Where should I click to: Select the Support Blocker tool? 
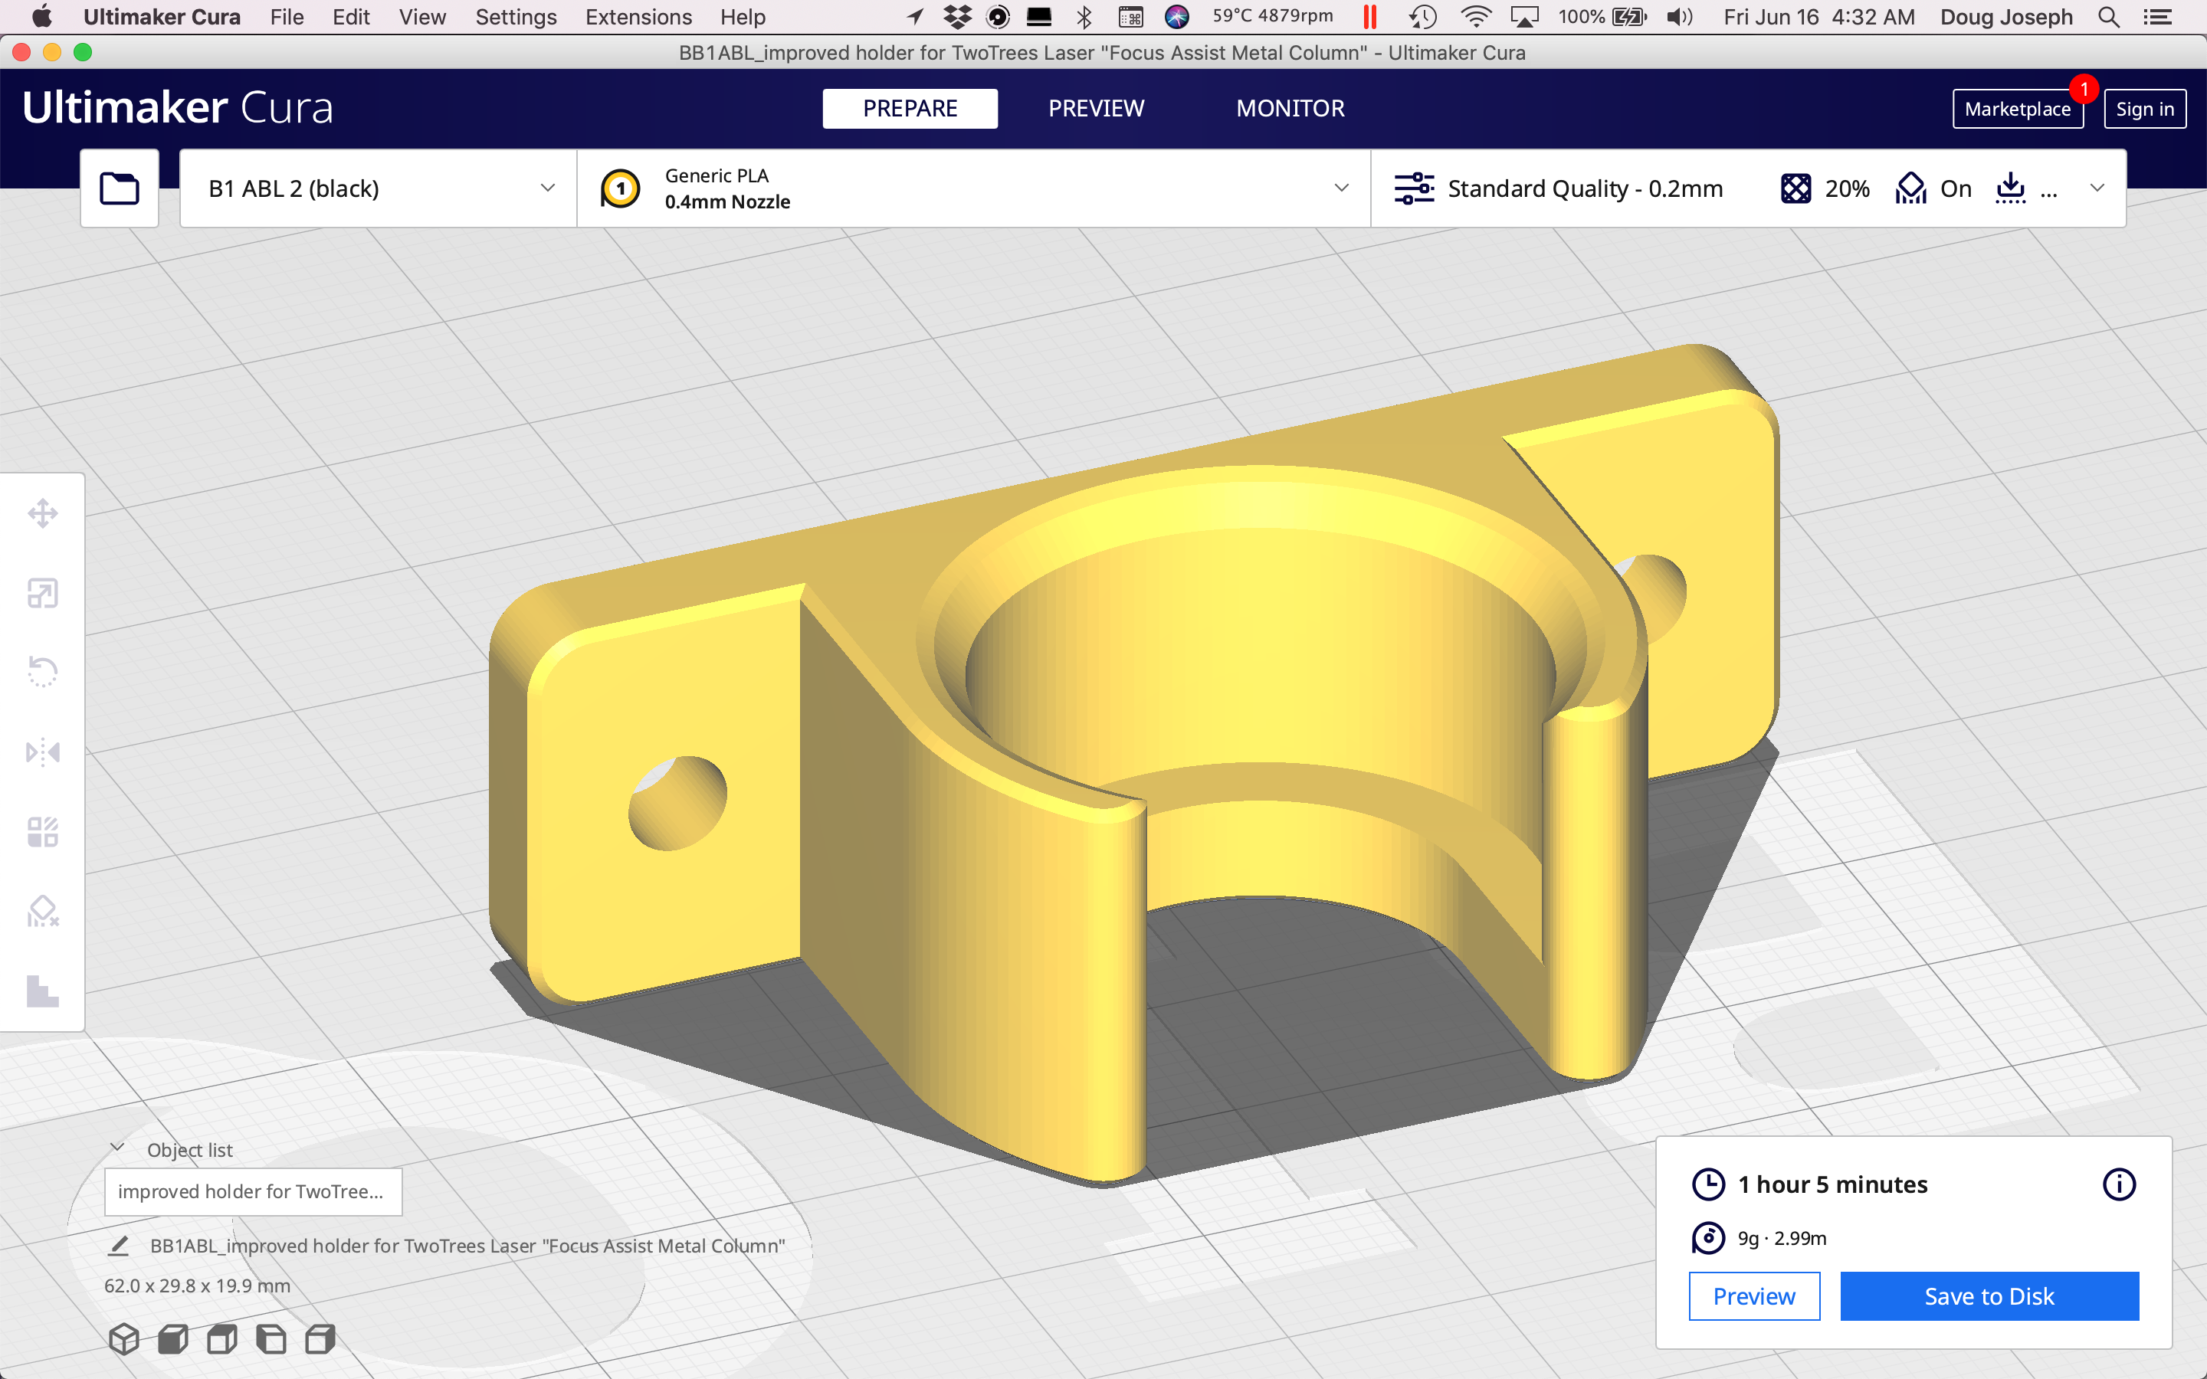coord(42,911)
